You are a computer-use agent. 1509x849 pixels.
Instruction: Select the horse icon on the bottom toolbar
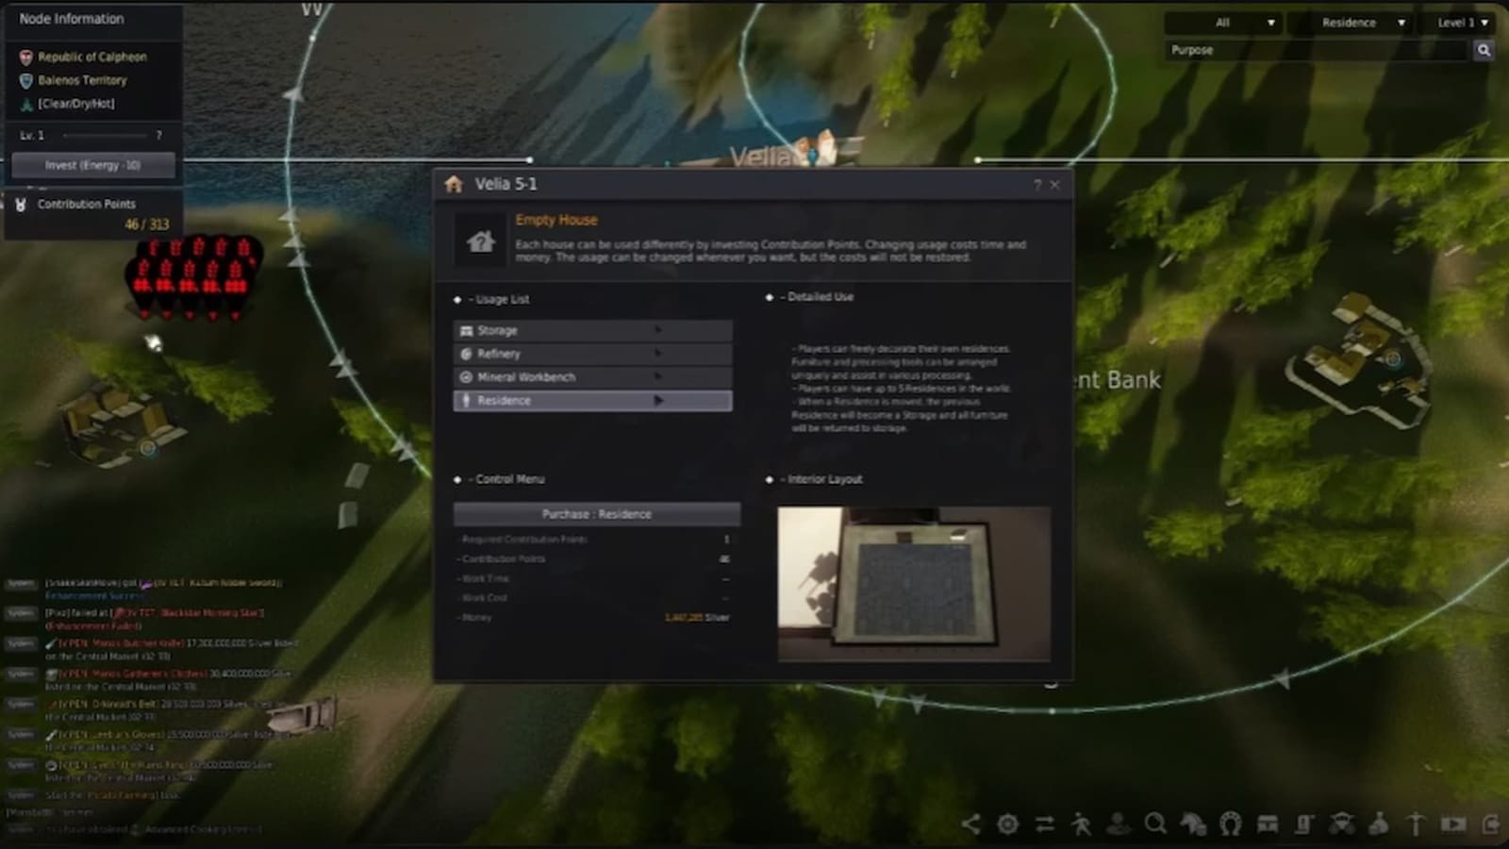tap(1191, 824)
